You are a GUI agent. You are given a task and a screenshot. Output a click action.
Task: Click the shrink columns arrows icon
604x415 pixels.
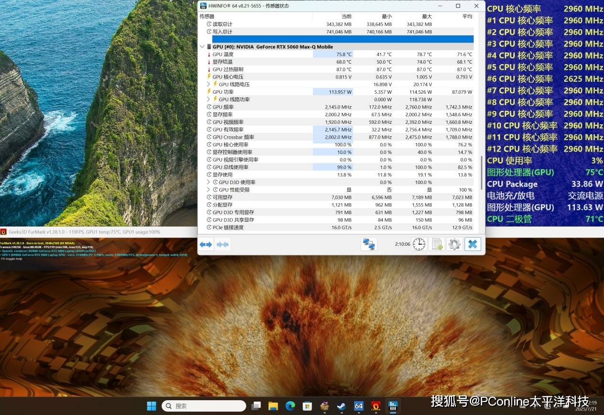tap(222, 244)
